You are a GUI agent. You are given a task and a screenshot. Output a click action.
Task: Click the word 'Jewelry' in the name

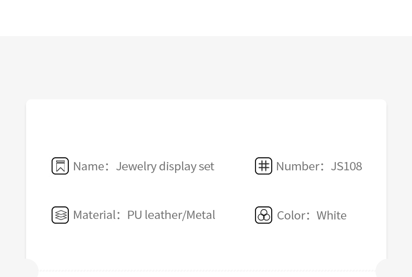136,166
